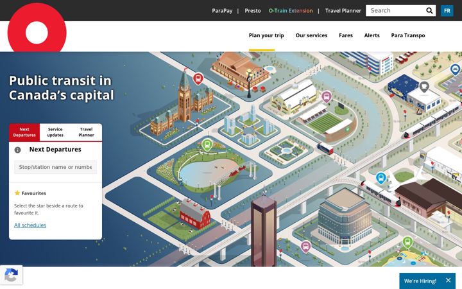The image size is (462, 289).
Task: Select the Service updates tab
Action: coord(55,132)
